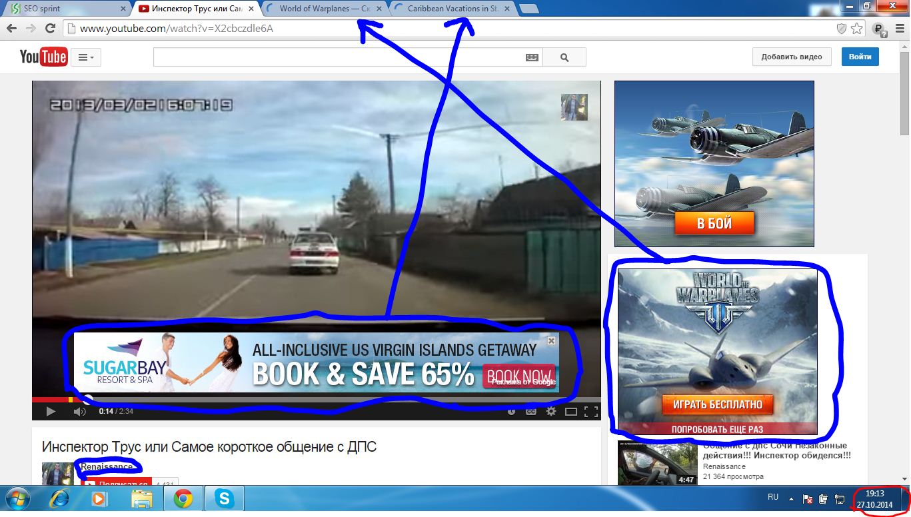Close the Sugar Bay overlay ad
911x517 pixels.
click(551, 340)
